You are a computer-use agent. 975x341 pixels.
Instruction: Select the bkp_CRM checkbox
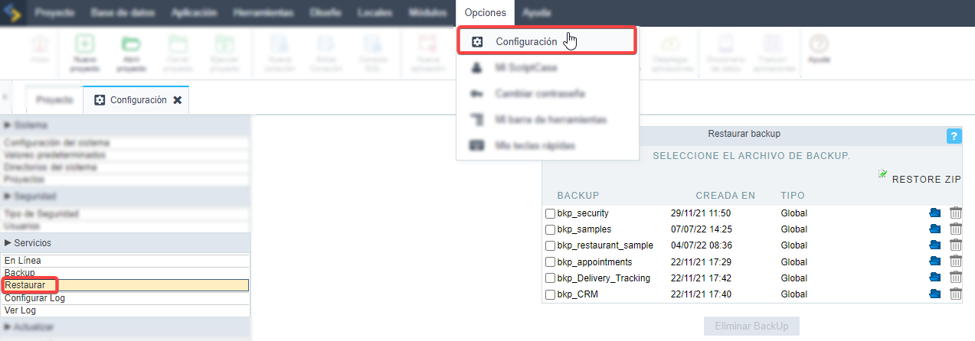coord(550,294)
